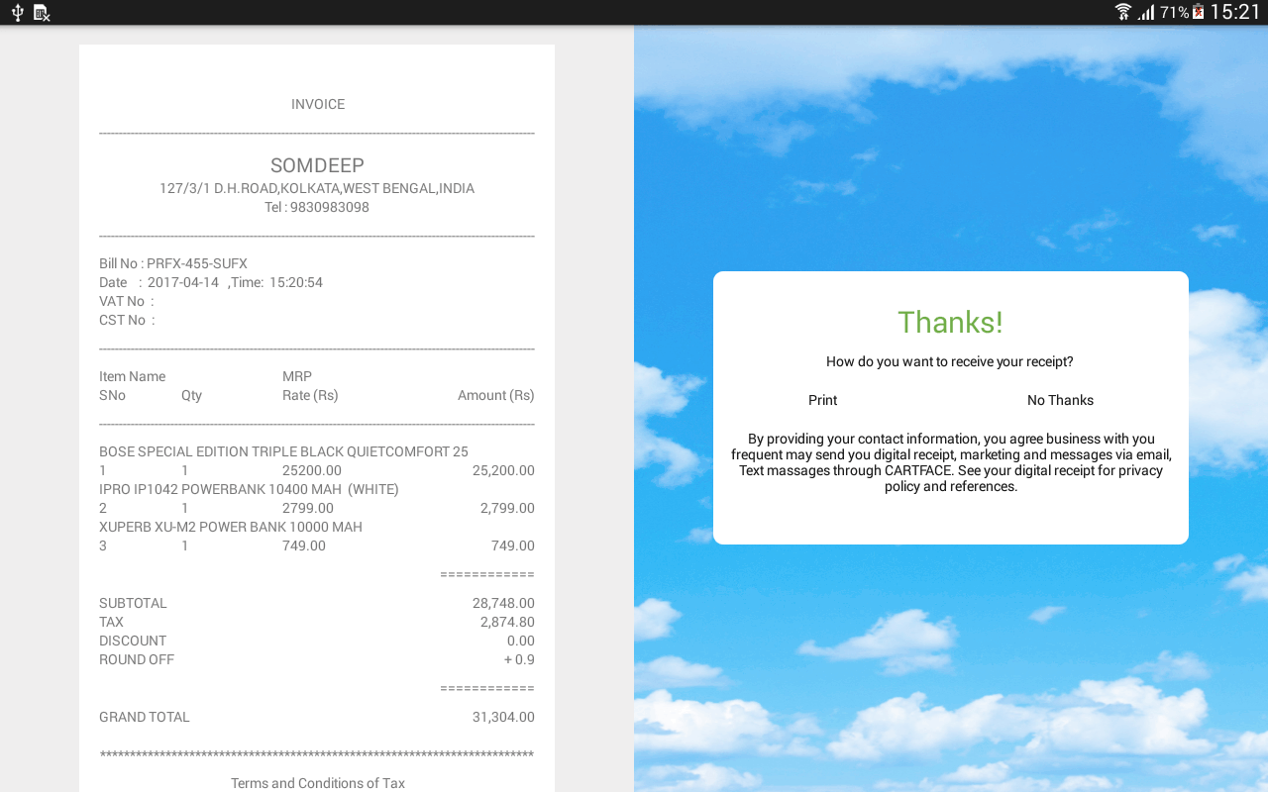Select the XUPERB XU-M2 POWER BANK item
Screen dimensions: 1268x792
point(231,527)
